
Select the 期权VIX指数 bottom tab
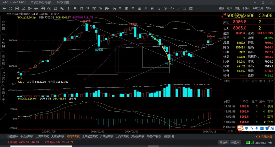pyautogui.click(x=154, y=137)
